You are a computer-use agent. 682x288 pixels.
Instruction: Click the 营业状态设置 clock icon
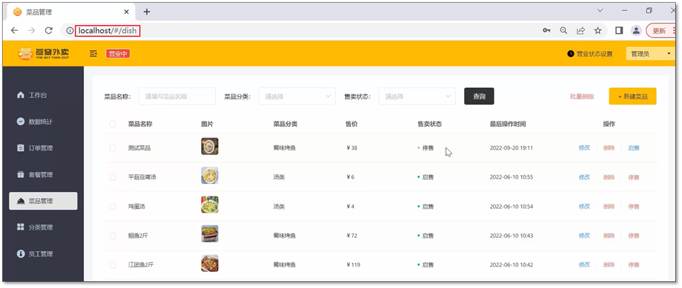(x=571, y=54)
